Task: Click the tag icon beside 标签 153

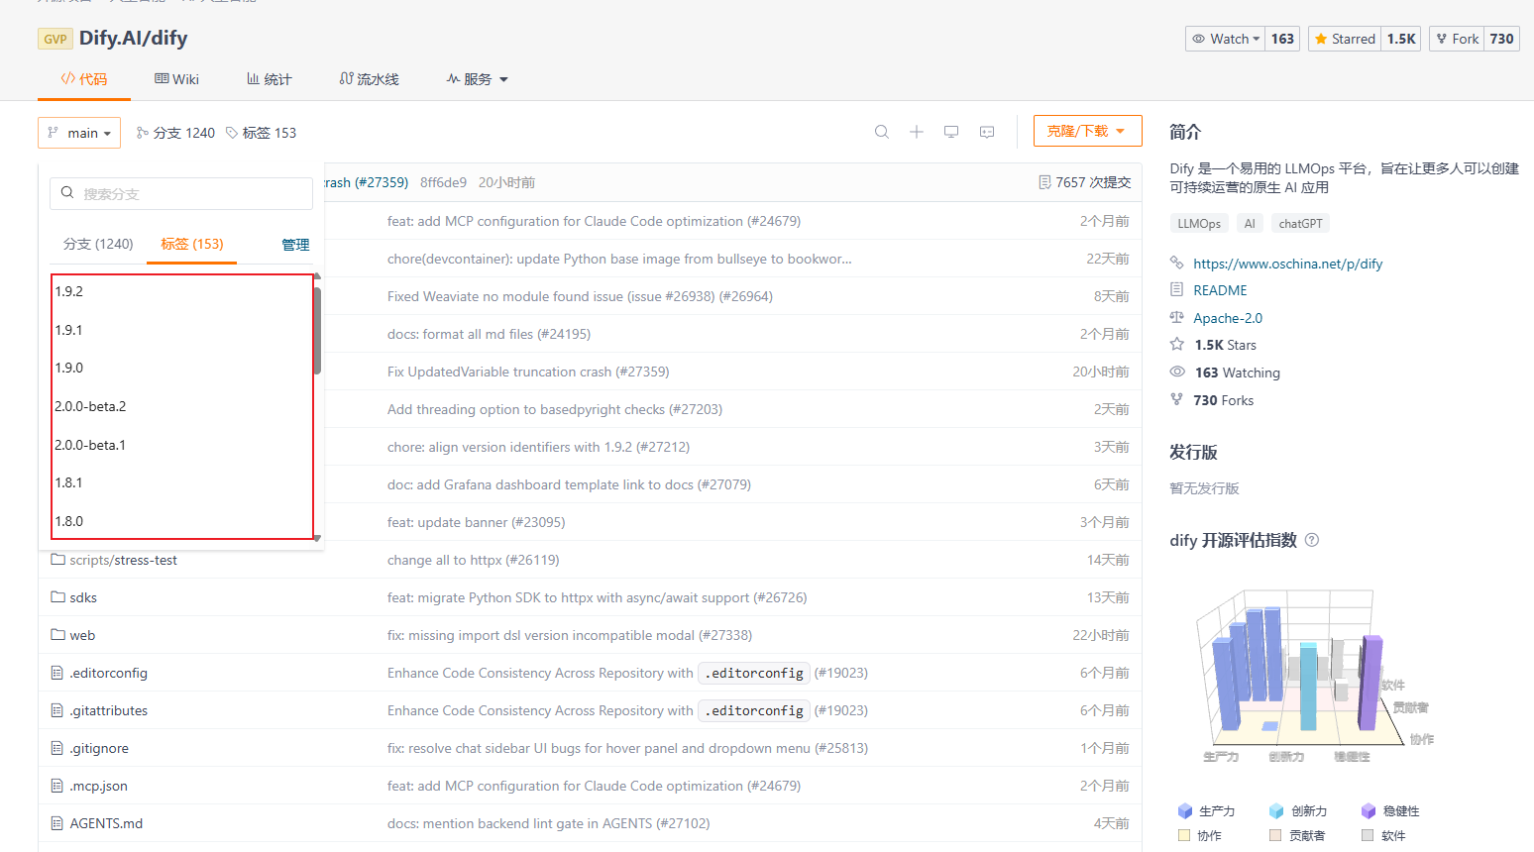Action: coord(232,133)
